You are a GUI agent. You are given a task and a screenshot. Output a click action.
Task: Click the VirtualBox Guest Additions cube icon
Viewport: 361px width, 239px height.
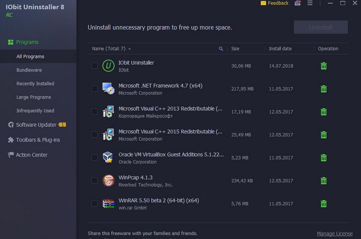pos(108,157)
